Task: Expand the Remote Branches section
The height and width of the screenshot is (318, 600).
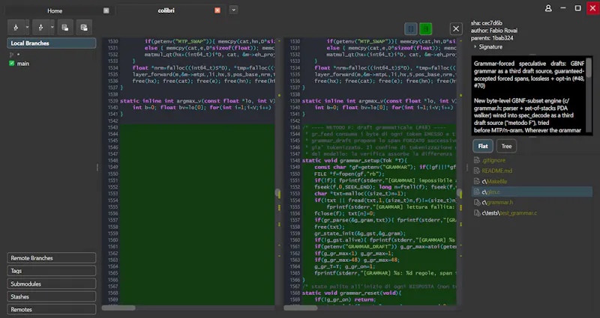Action: [51, 258]
